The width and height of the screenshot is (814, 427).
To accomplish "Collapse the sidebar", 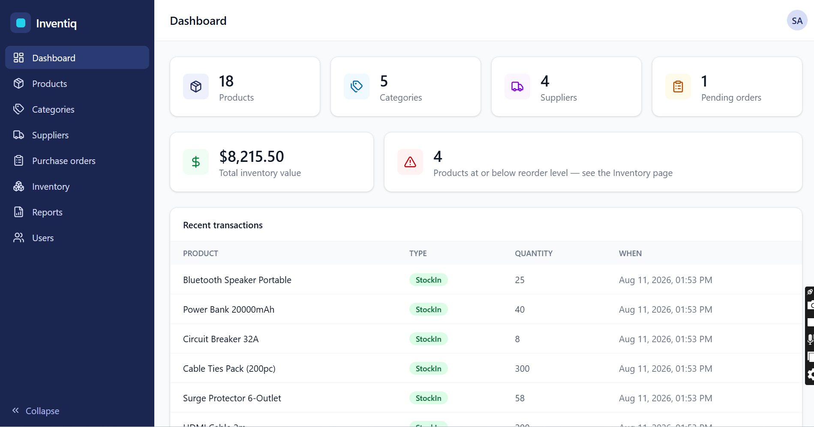I will tap(36, 411).
